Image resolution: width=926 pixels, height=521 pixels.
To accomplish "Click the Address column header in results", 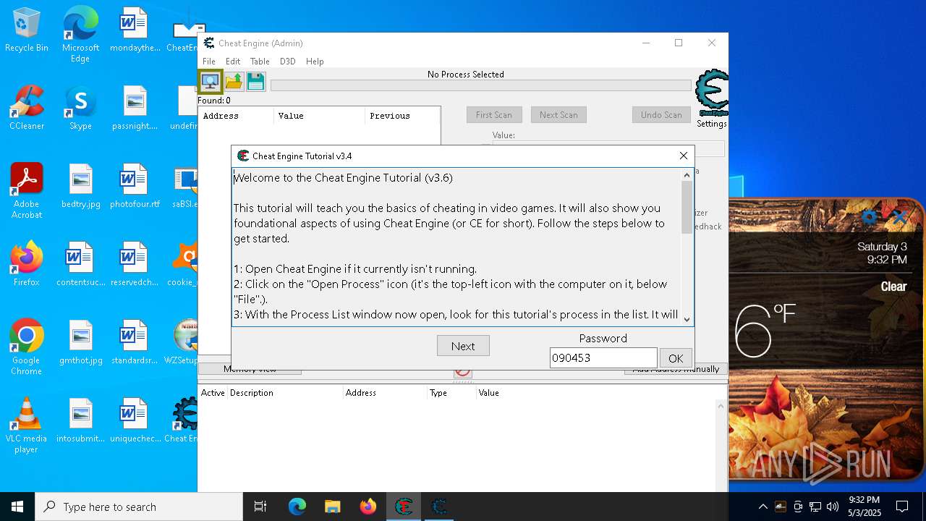I will click(x=237, y=116).
